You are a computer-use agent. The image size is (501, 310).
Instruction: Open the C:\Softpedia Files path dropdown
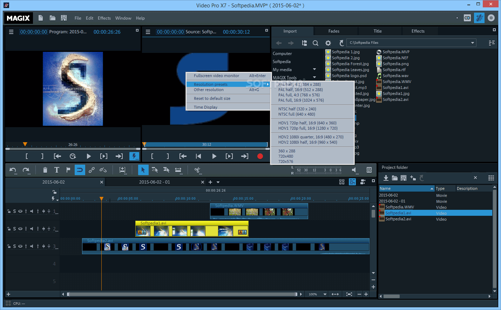pos(473,43)
